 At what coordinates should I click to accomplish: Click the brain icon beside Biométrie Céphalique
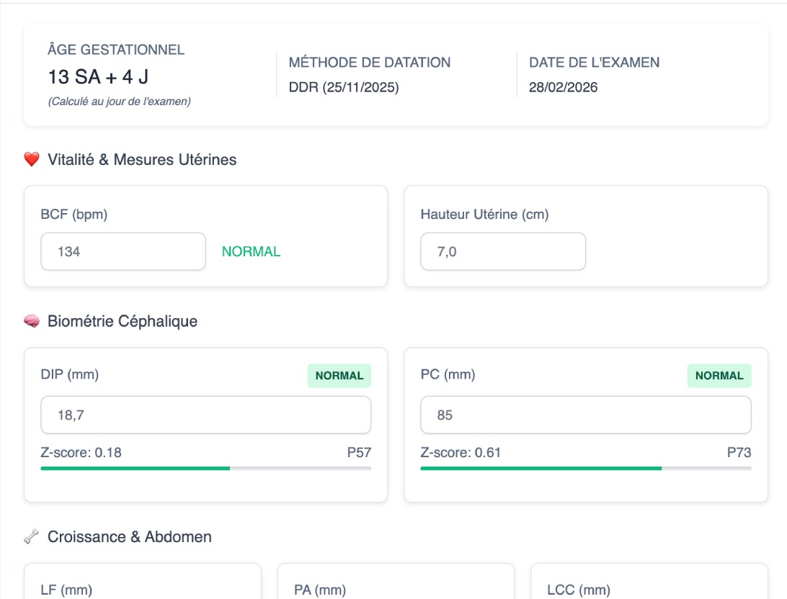(31, 321)
